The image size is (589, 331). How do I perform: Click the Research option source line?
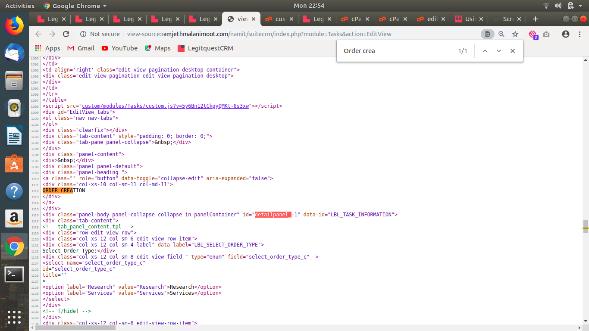tap(132, 287)
